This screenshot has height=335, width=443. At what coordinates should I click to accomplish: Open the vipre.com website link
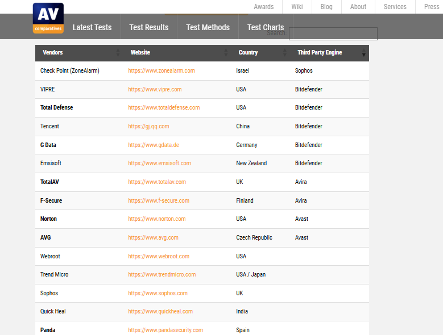click(x=155, y=89)
